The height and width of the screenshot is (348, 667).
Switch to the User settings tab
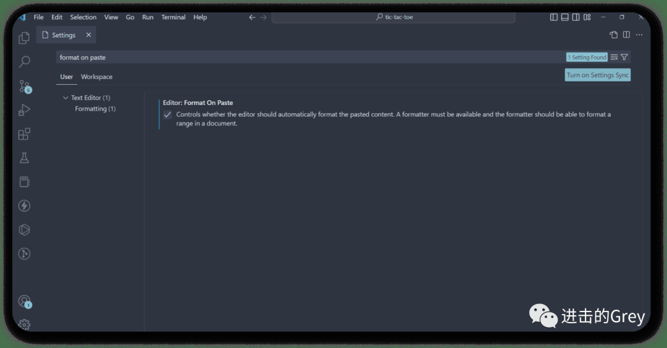[x=66, y=77]
